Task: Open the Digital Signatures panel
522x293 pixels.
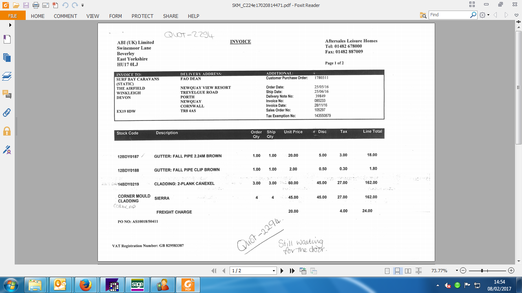Action: [7, 150]
